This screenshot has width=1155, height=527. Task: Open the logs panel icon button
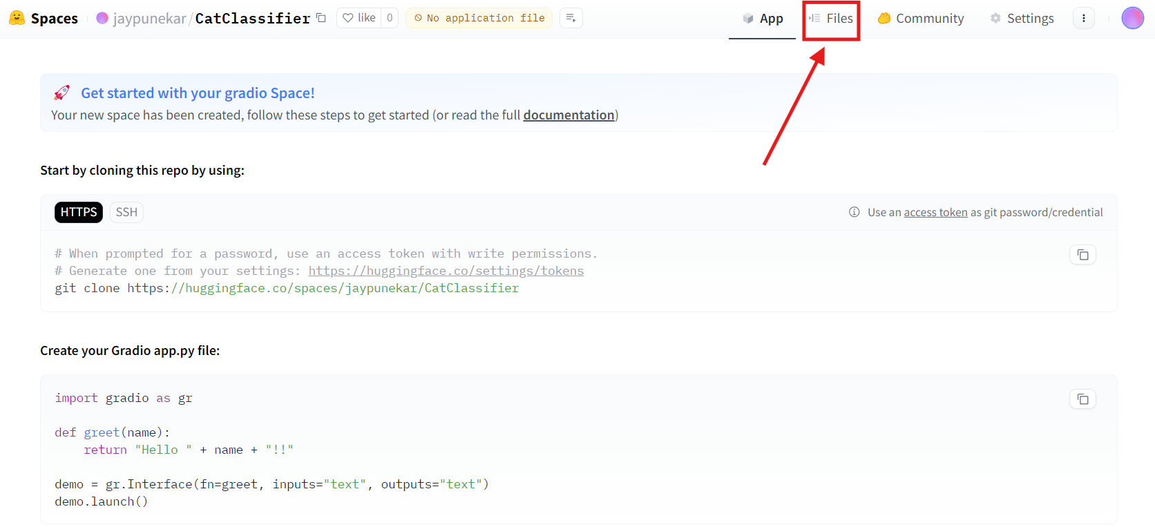571,18
